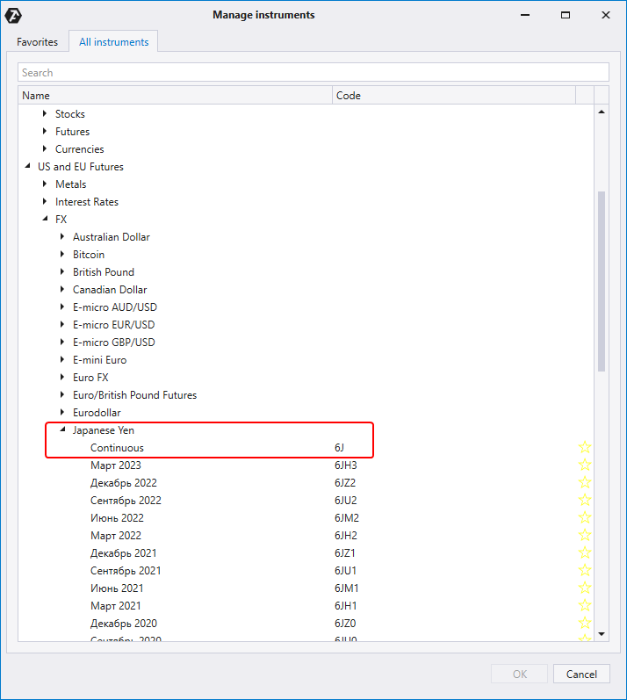Image resolution: width=627 pixels, height=700 pixels.
Task: Favorite the Июнь 2022 6JM2 contract
Action: point(585,518)
